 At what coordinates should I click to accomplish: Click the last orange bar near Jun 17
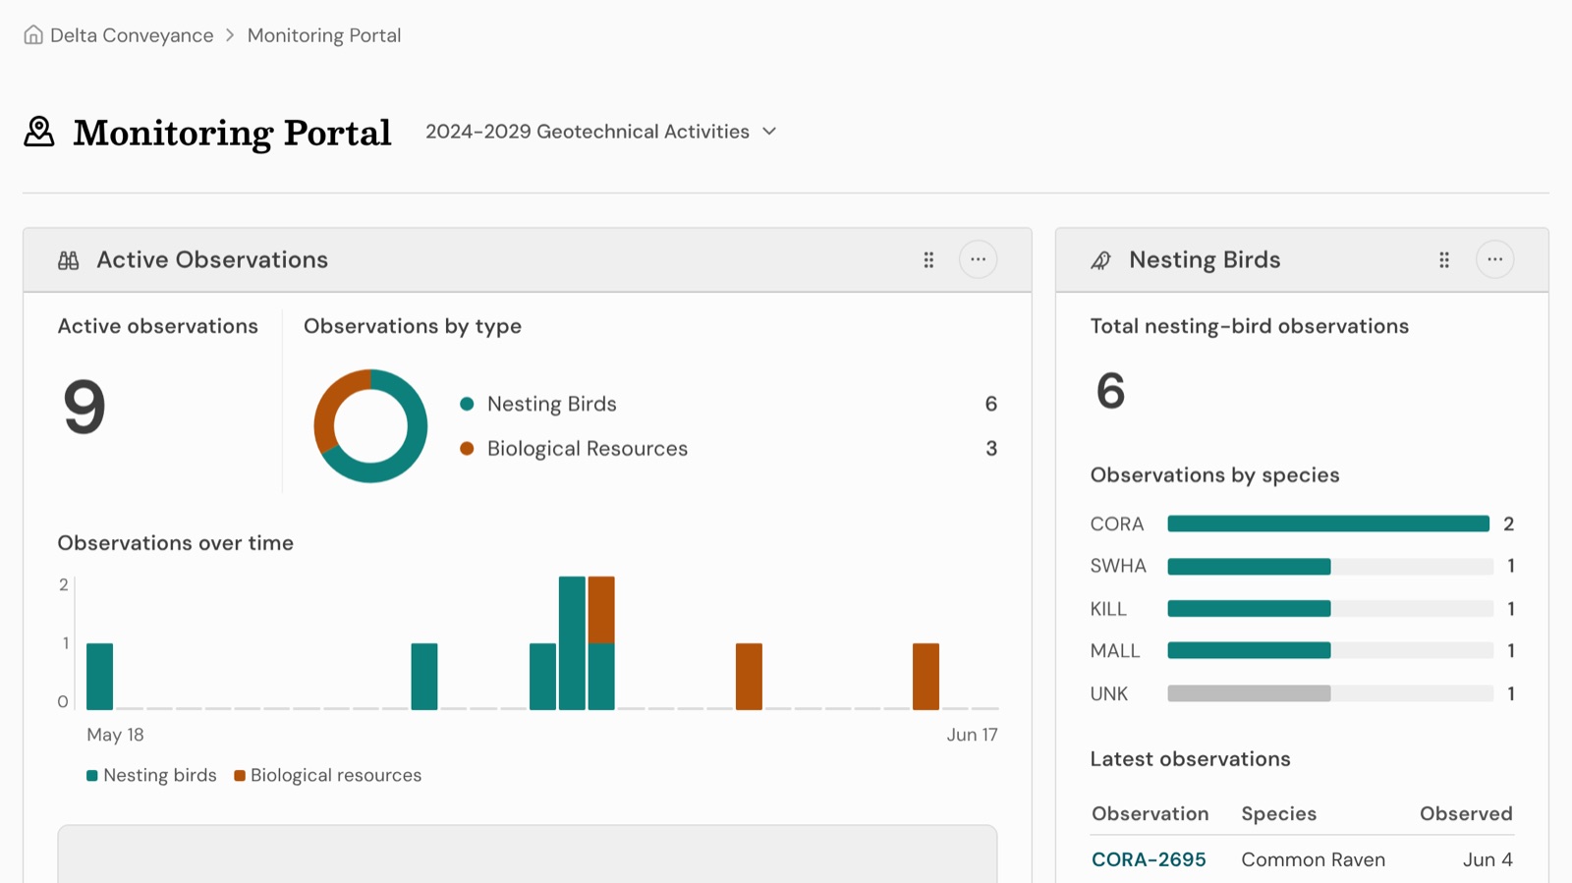(926, 676)
